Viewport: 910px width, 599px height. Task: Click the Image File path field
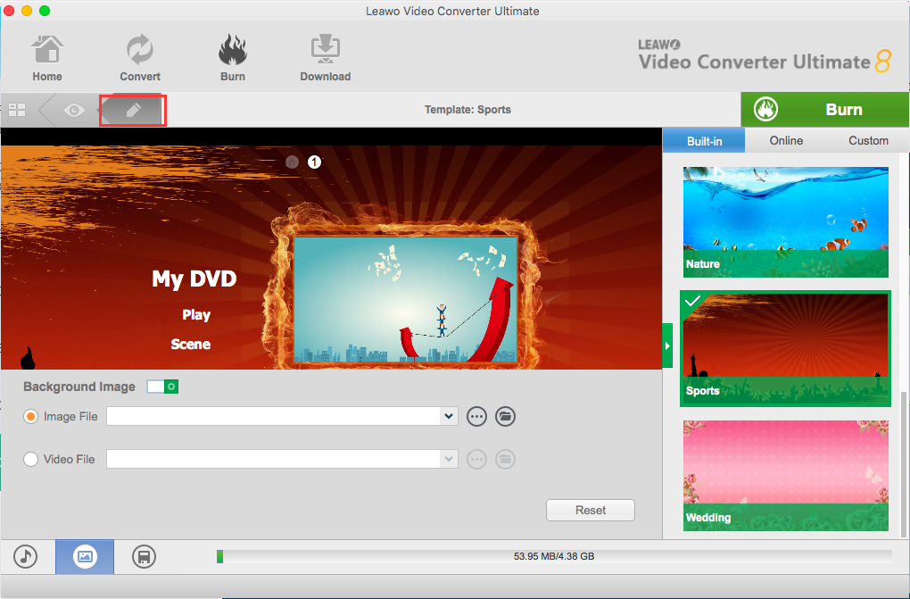(274, 416)
